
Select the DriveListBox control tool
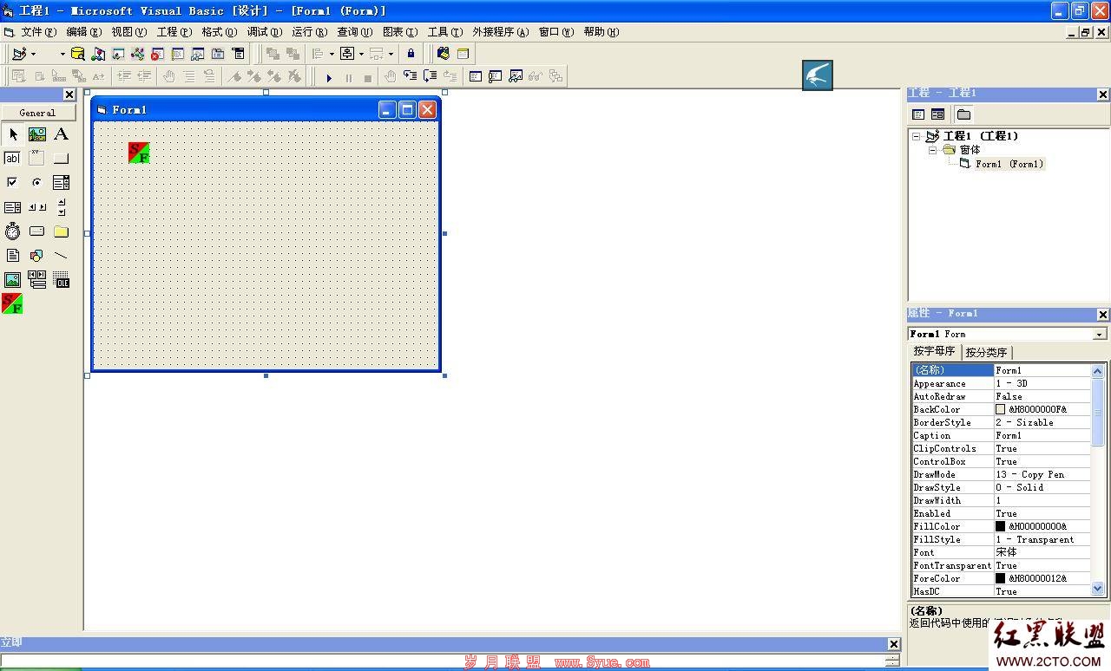click(36, 231)
